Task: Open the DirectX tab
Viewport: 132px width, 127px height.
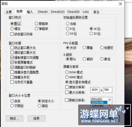Action: click(x=43, y=12)
